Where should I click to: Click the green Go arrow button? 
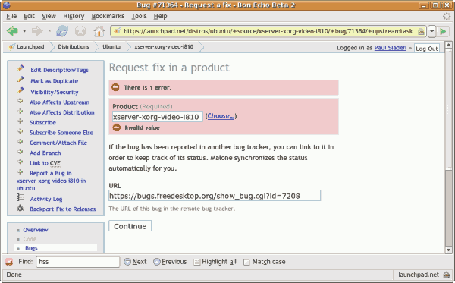point(443,31)
